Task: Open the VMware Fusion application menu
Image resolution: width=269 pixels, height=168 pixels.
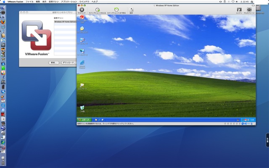Action: (15, 2)
